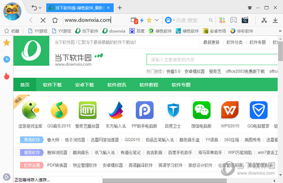Image resolution: width=283 pixels, height=183 pixels.
Task: Click the magnifier search icon
Action: 211,20
